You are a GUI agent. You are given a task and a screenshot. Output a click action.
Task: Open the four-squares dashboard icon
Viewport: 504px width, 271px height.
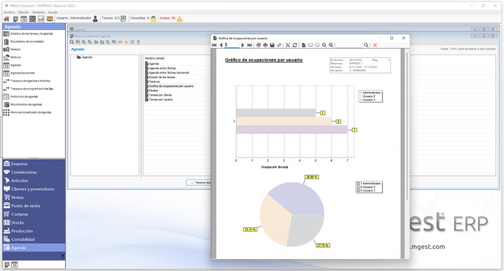click(32, 19)
